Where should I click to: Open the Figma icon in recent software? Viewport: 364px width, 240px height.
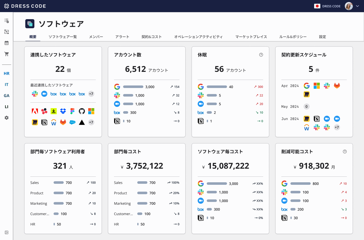tap(72, 111)
